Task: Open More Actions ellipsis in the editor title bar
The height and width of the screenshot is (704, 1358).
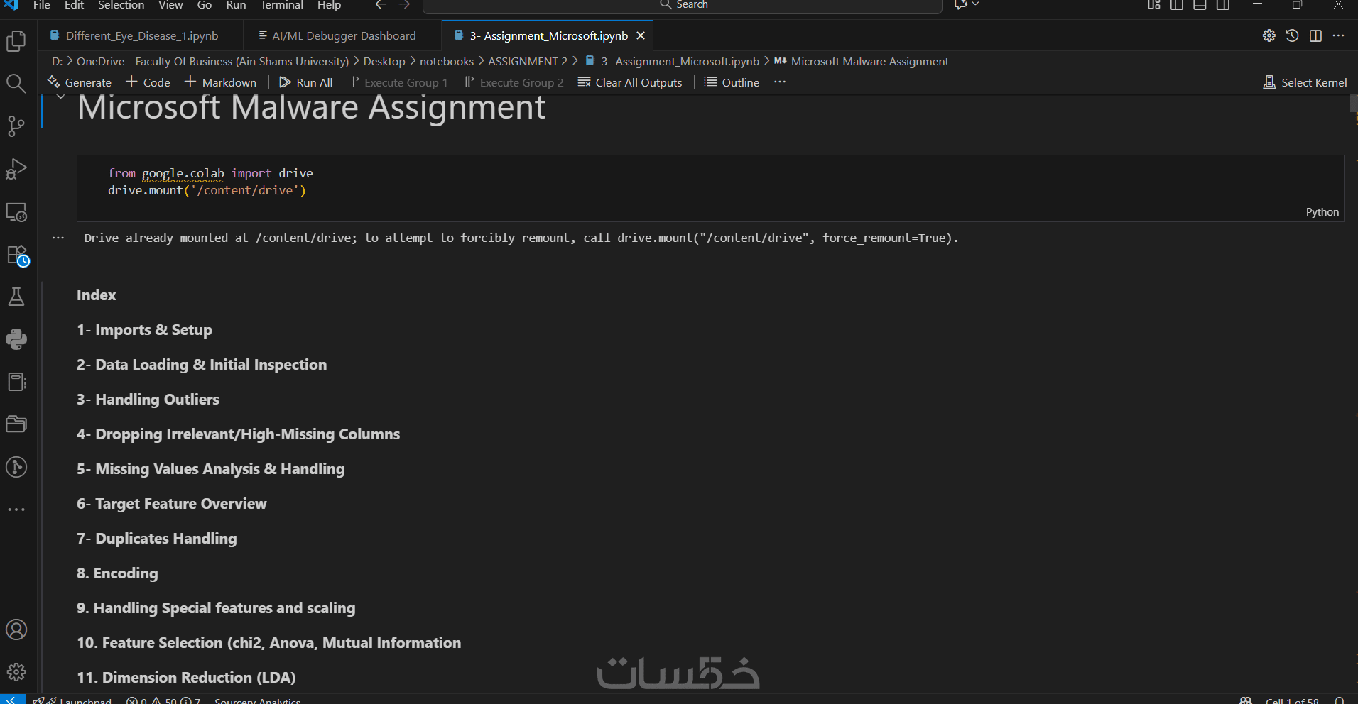Action: click(1338, 35)
